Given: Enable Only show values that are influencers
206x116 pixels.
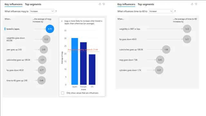Looking at the screenshot, I should click(x=63, y=93).
